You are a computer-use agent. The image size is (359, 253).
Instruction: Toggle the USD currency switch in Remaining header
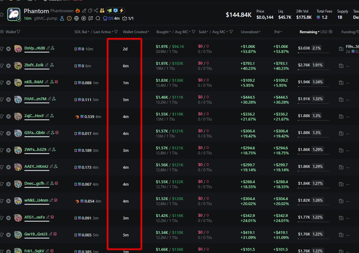point(331,32)
